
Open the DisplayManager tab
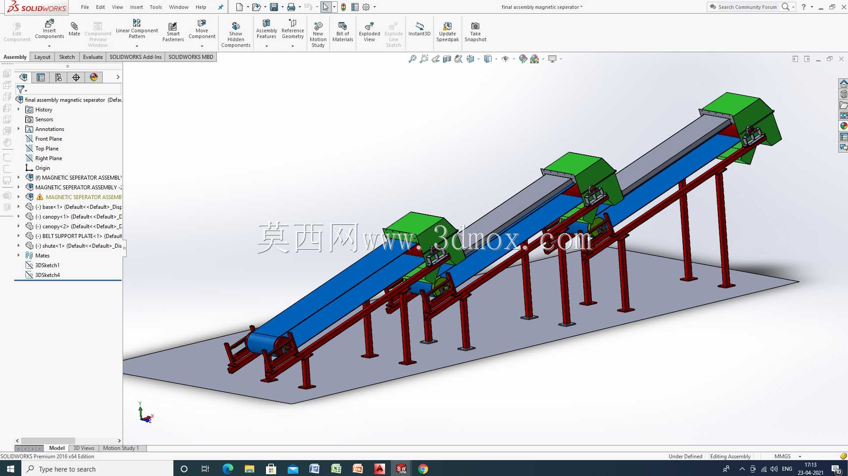tap(94, 77)
